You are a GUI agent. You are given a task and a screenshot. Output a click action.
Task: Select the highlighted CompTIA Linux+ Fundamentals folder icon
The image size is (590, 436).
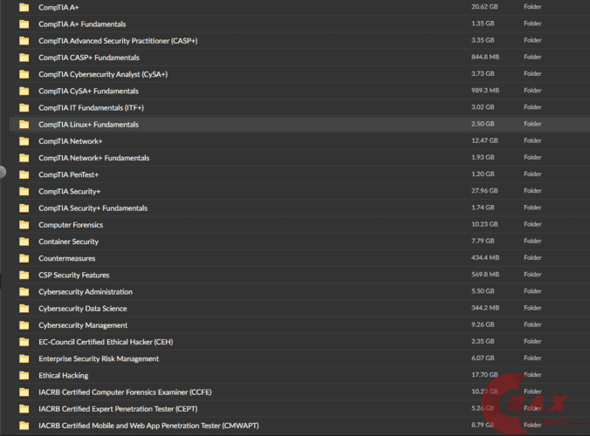pos(24,125)
